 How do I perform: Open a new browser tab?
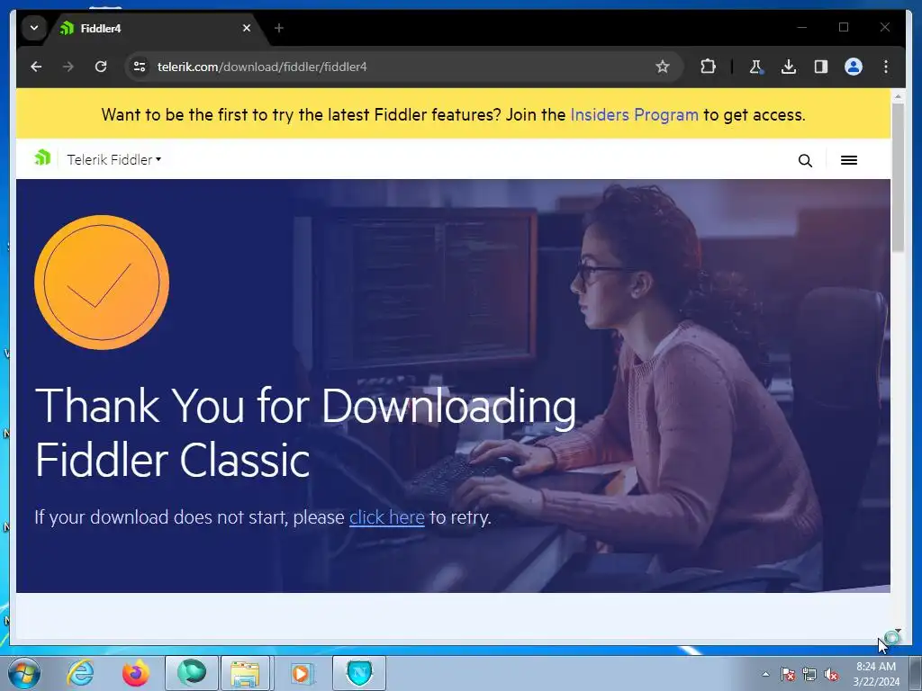point(279,28)
